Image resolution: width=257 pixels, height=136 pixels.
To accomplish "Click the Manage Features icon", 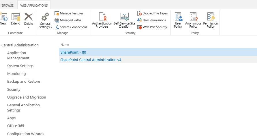I will (57, 13).
